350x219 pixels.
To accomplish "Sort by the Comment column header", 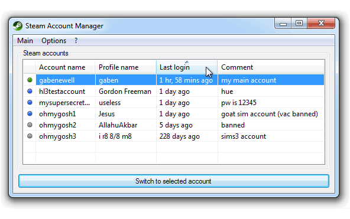I will pyautogui.click(x=271, y=67).
